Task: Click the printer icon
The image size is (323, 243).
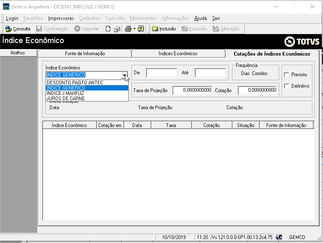Action: (x=128, y=29)
